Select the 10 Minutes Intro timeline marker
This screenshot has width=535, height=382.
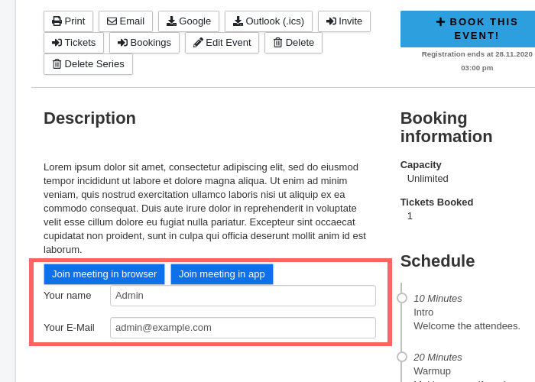[x=402, y=298]
